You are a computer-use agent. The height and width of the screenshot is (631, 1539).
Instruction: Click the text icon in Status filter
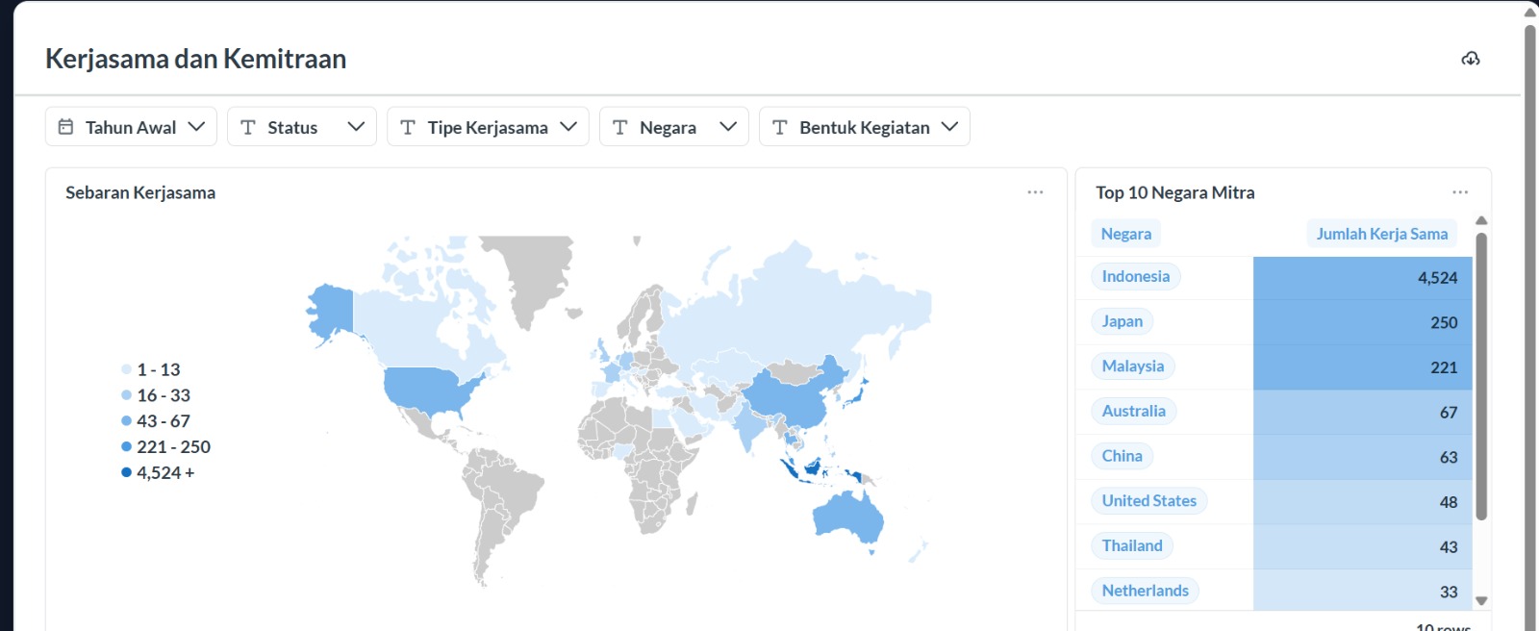248,127
